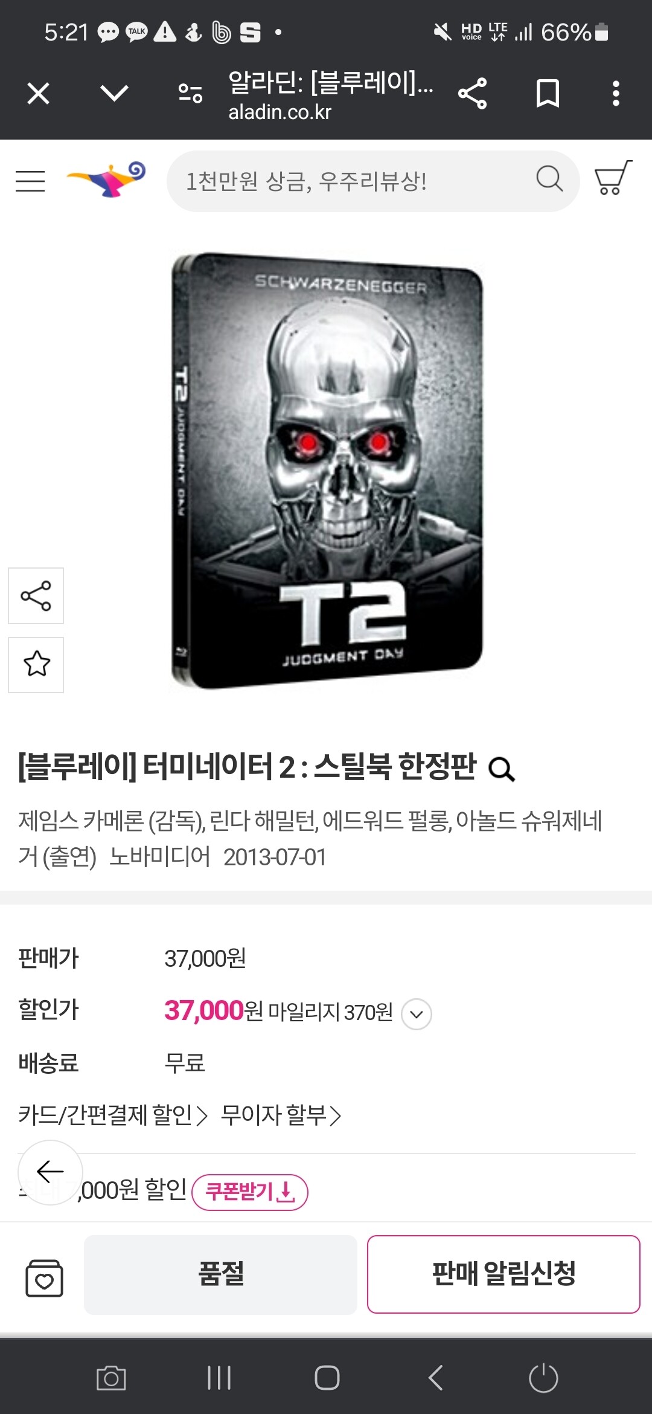Tap the floating back arrow button
This screenshot has width=652, height=1414.
[50, 1172]
